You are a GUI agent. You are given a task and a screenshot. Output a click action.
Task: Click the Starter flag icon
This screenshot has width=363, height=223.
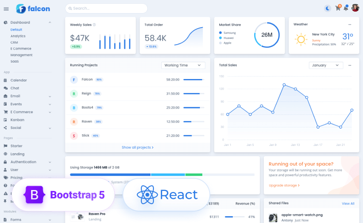5,146
